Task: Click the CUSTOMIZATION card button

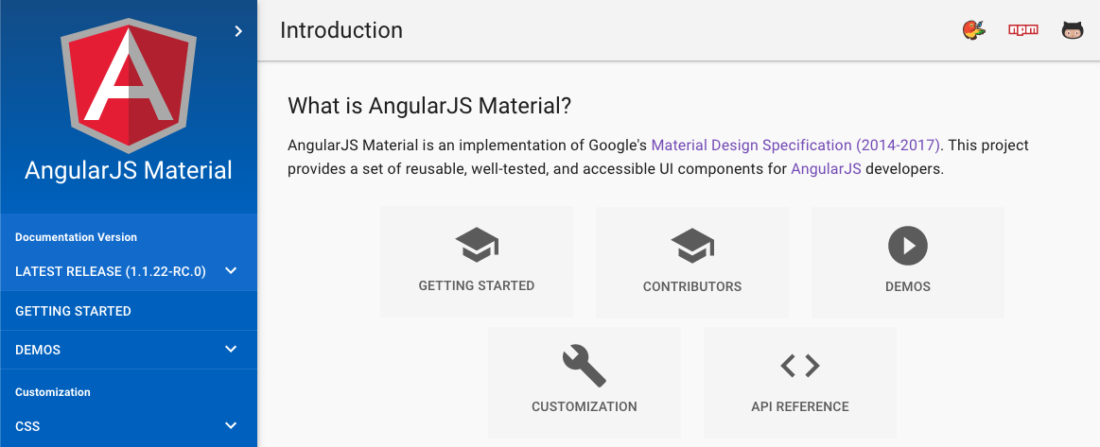Action: 585,383
